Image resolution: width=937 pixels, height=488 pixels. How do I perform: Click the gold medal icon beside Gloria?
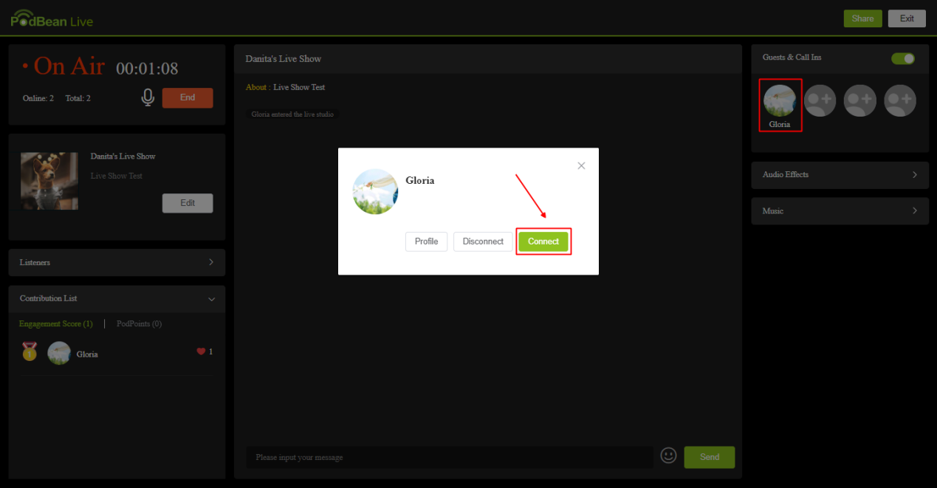pos(30,353)
